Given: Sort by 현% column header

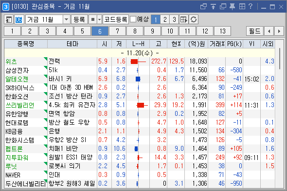Looking at the screenshot, I should coord(176,44).
